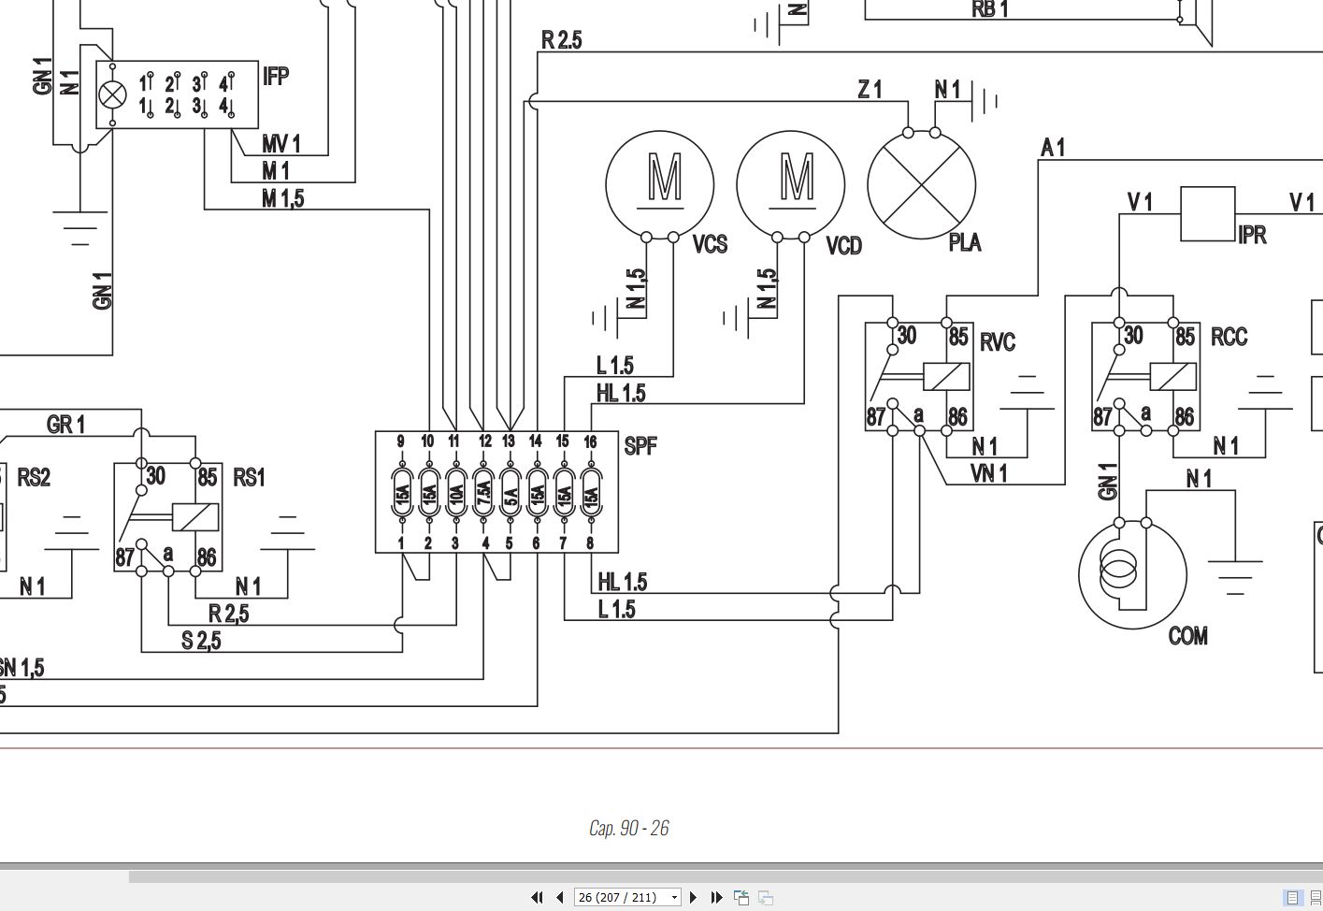Image resolution: width=1323 pixels, height=911 pixels.
Task: Click the SPF fuse box label
Action: [640, 446]
